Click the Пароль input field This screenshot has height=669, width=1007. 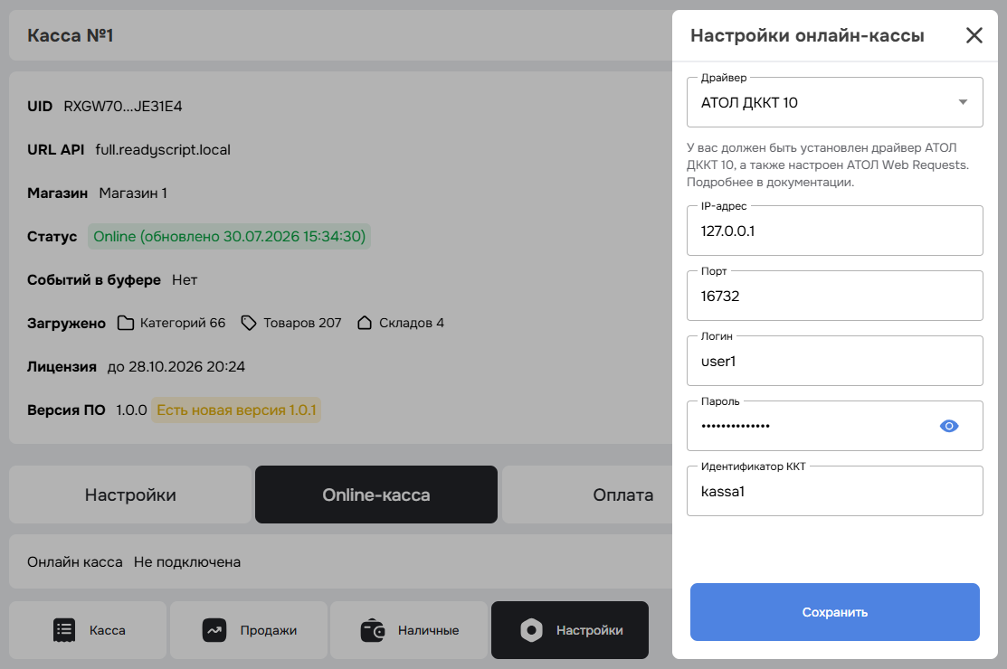click(835, 426)
